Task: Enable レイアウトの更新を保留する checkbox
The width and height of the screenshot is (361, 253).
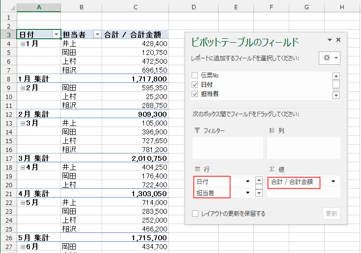Action: pyautogui.click(x=195, y=214)
